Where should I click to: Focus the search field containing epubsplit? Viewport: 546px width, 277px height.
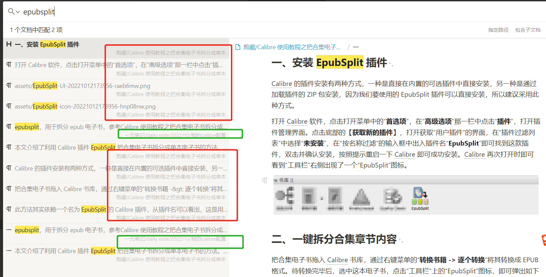[283, 12]
